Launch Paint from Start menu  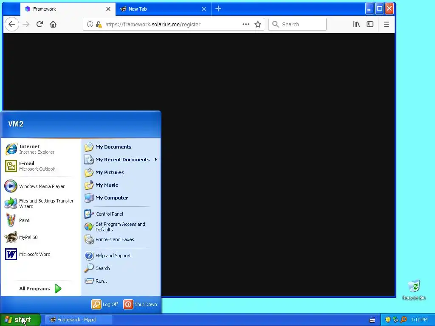[40, 220]
